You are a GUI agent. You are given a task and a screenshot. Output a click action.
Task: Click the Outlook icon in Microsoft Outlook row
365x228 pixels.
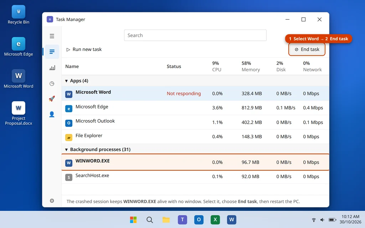pos(69,123)
